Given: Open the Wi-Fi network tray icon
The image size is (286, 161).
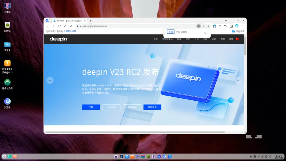Looking at the screenshot, I should pos(258,156).
